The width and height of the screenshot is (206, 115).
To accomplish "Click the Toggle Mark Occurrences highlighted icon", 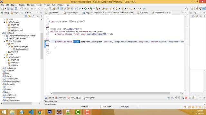I will 61,9.
